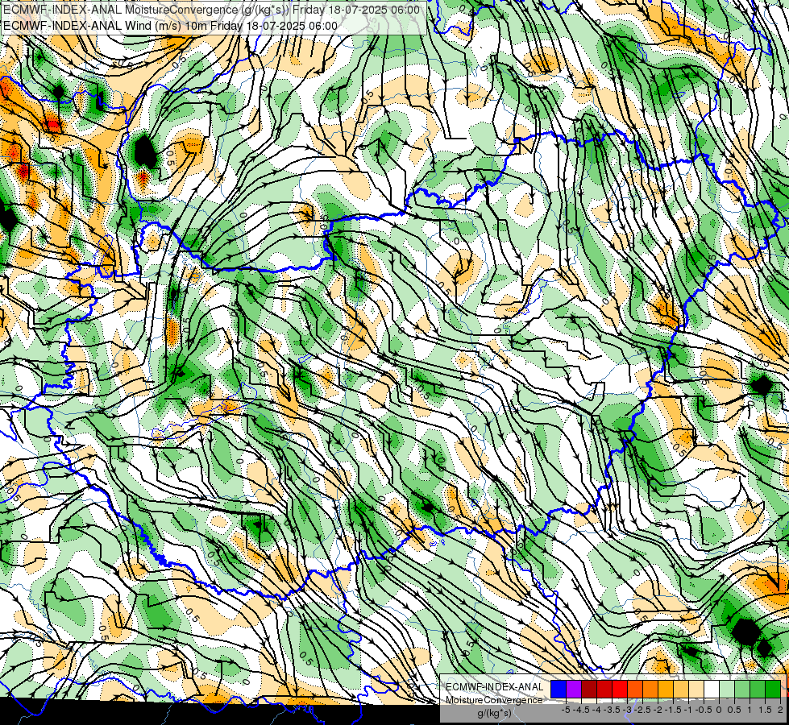Click the -4 tick label on the legend
The height and width of the screenshot is (725, 789).
click(x=596, y=710)
